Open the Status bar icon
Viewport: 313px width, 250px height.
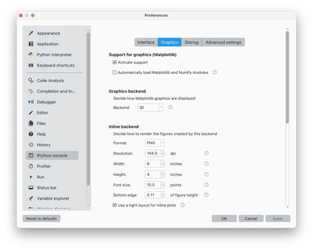(x=31, y=188)
